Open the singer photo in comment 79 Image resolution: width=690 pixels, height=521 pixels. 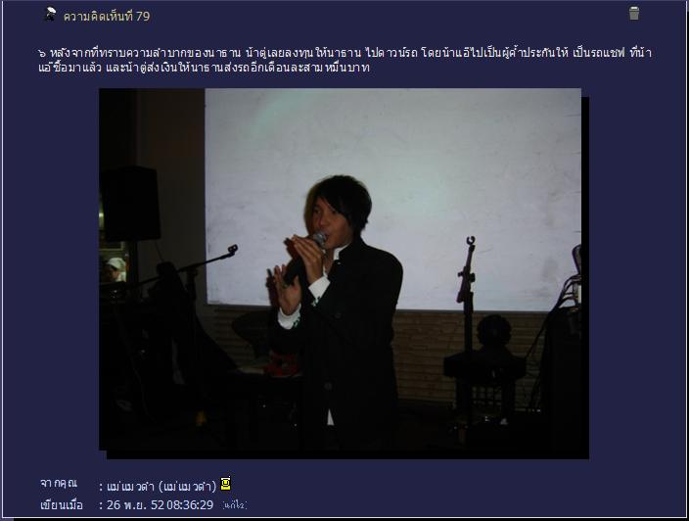344,273
